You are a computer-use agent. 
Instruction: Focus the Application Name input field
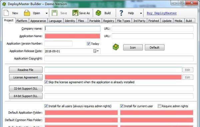point(72,36)
